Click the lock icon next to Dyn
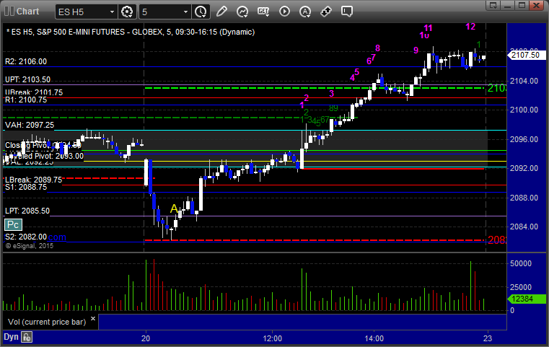This screenshot has height=347, width=549. 27,337
